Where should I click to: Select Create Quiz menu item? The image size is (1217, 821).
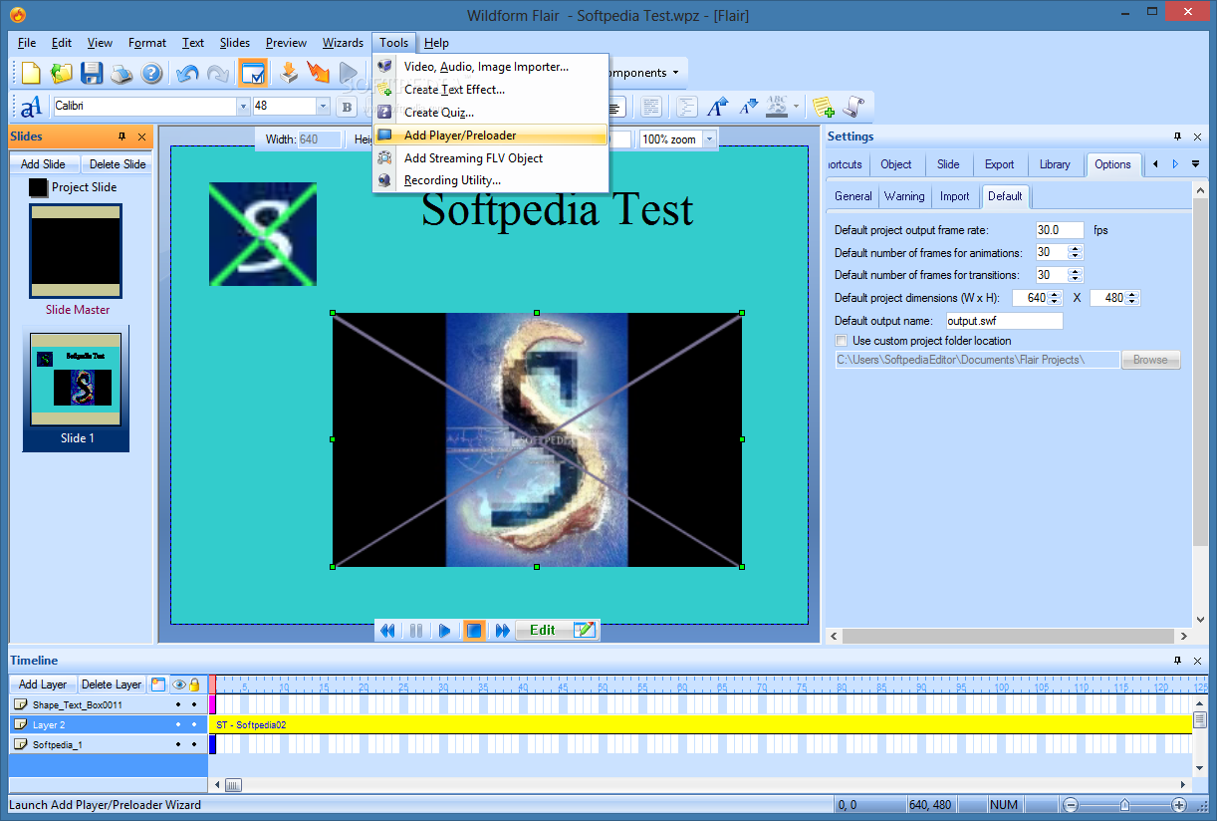coord(491,113)
